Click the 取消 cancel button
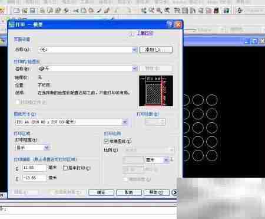The image size is (265, 219). coord(129,192)
